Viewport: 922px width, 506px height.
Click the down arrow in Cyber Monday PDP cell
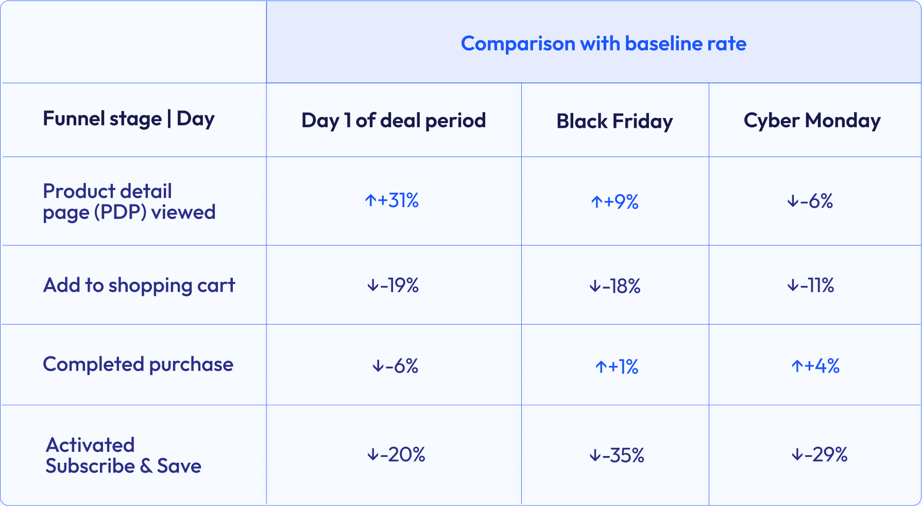click(793, 201)
